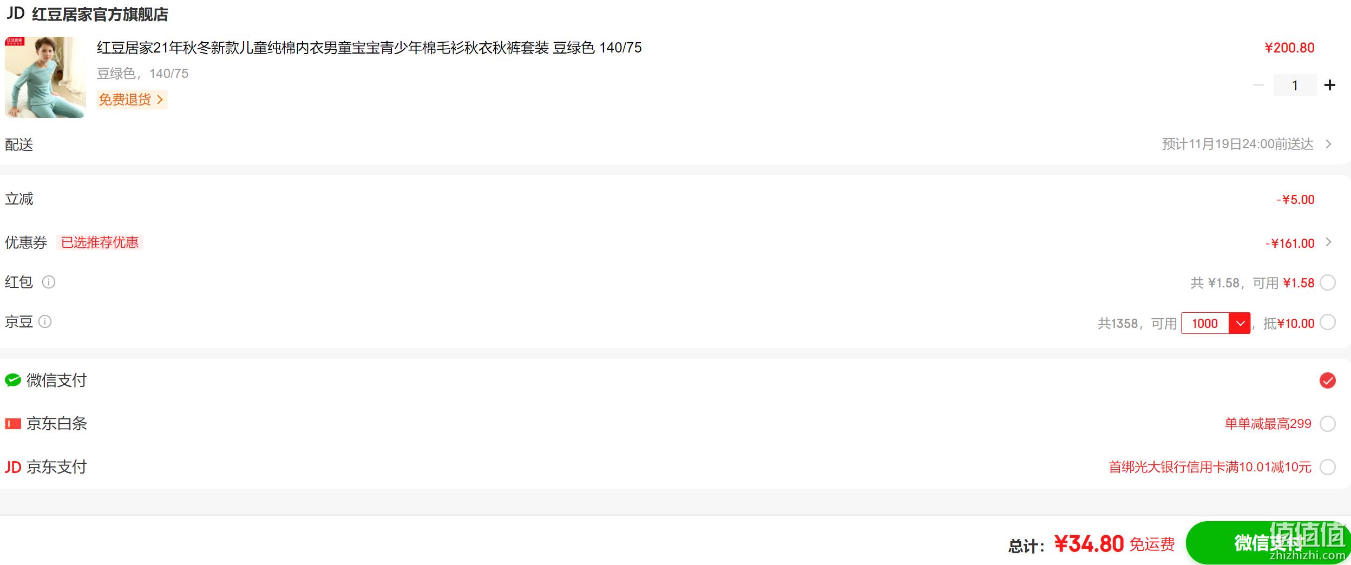This screenshot has width=1351, height=565.
Task: Open the 京豆 amount dropdown arrow
Action: [x=1239, y=323]
